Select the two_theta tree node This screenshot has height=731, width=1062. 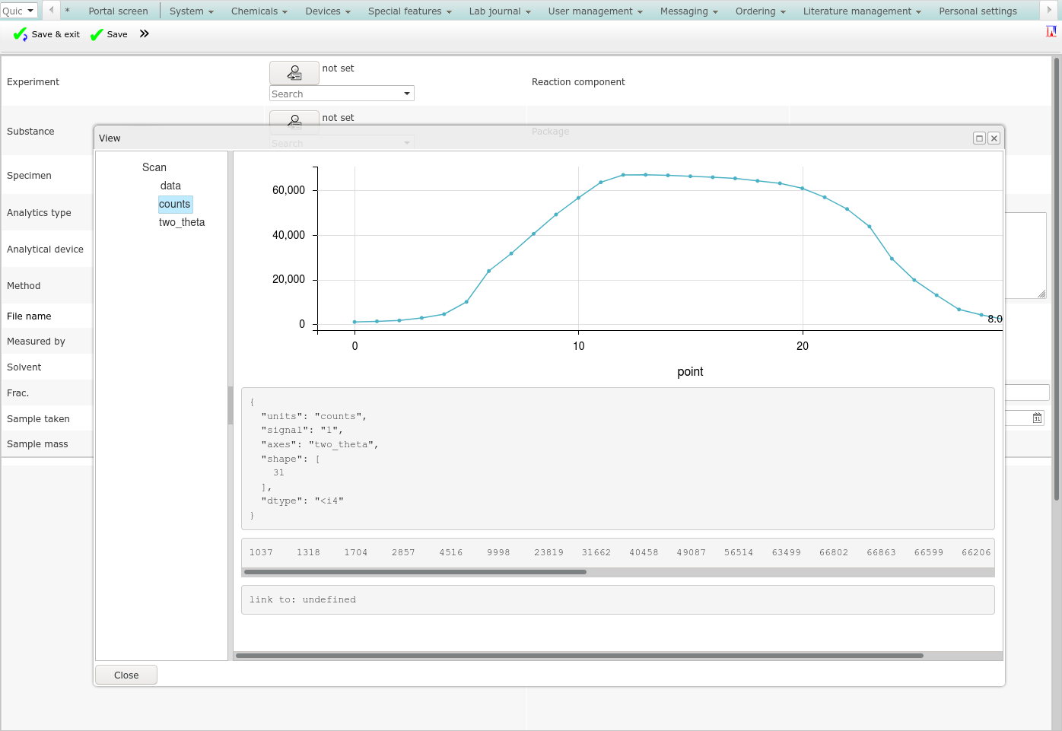pos(182,222)
